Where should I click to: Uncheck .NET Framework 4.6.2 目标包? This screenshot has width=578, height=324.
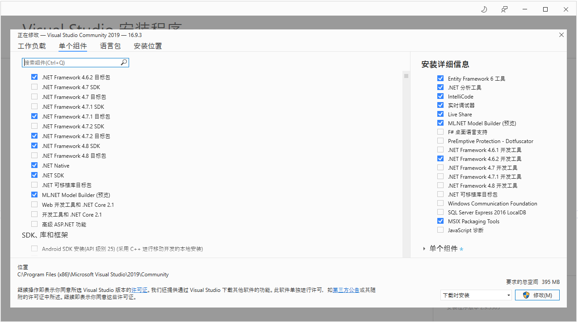coord(34,77)
